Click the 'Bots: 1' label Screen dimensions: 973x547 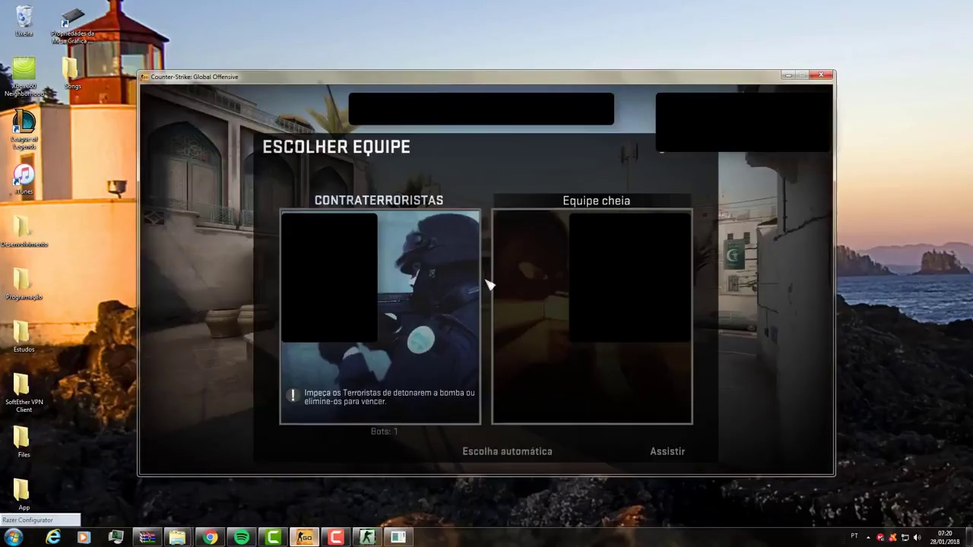click(x=384, y=432)
